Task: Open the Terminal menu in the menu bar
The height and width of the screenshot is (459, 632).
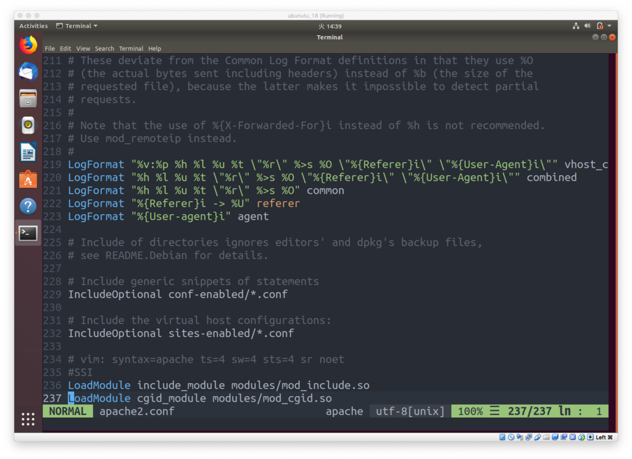Action: click(131, 48)
